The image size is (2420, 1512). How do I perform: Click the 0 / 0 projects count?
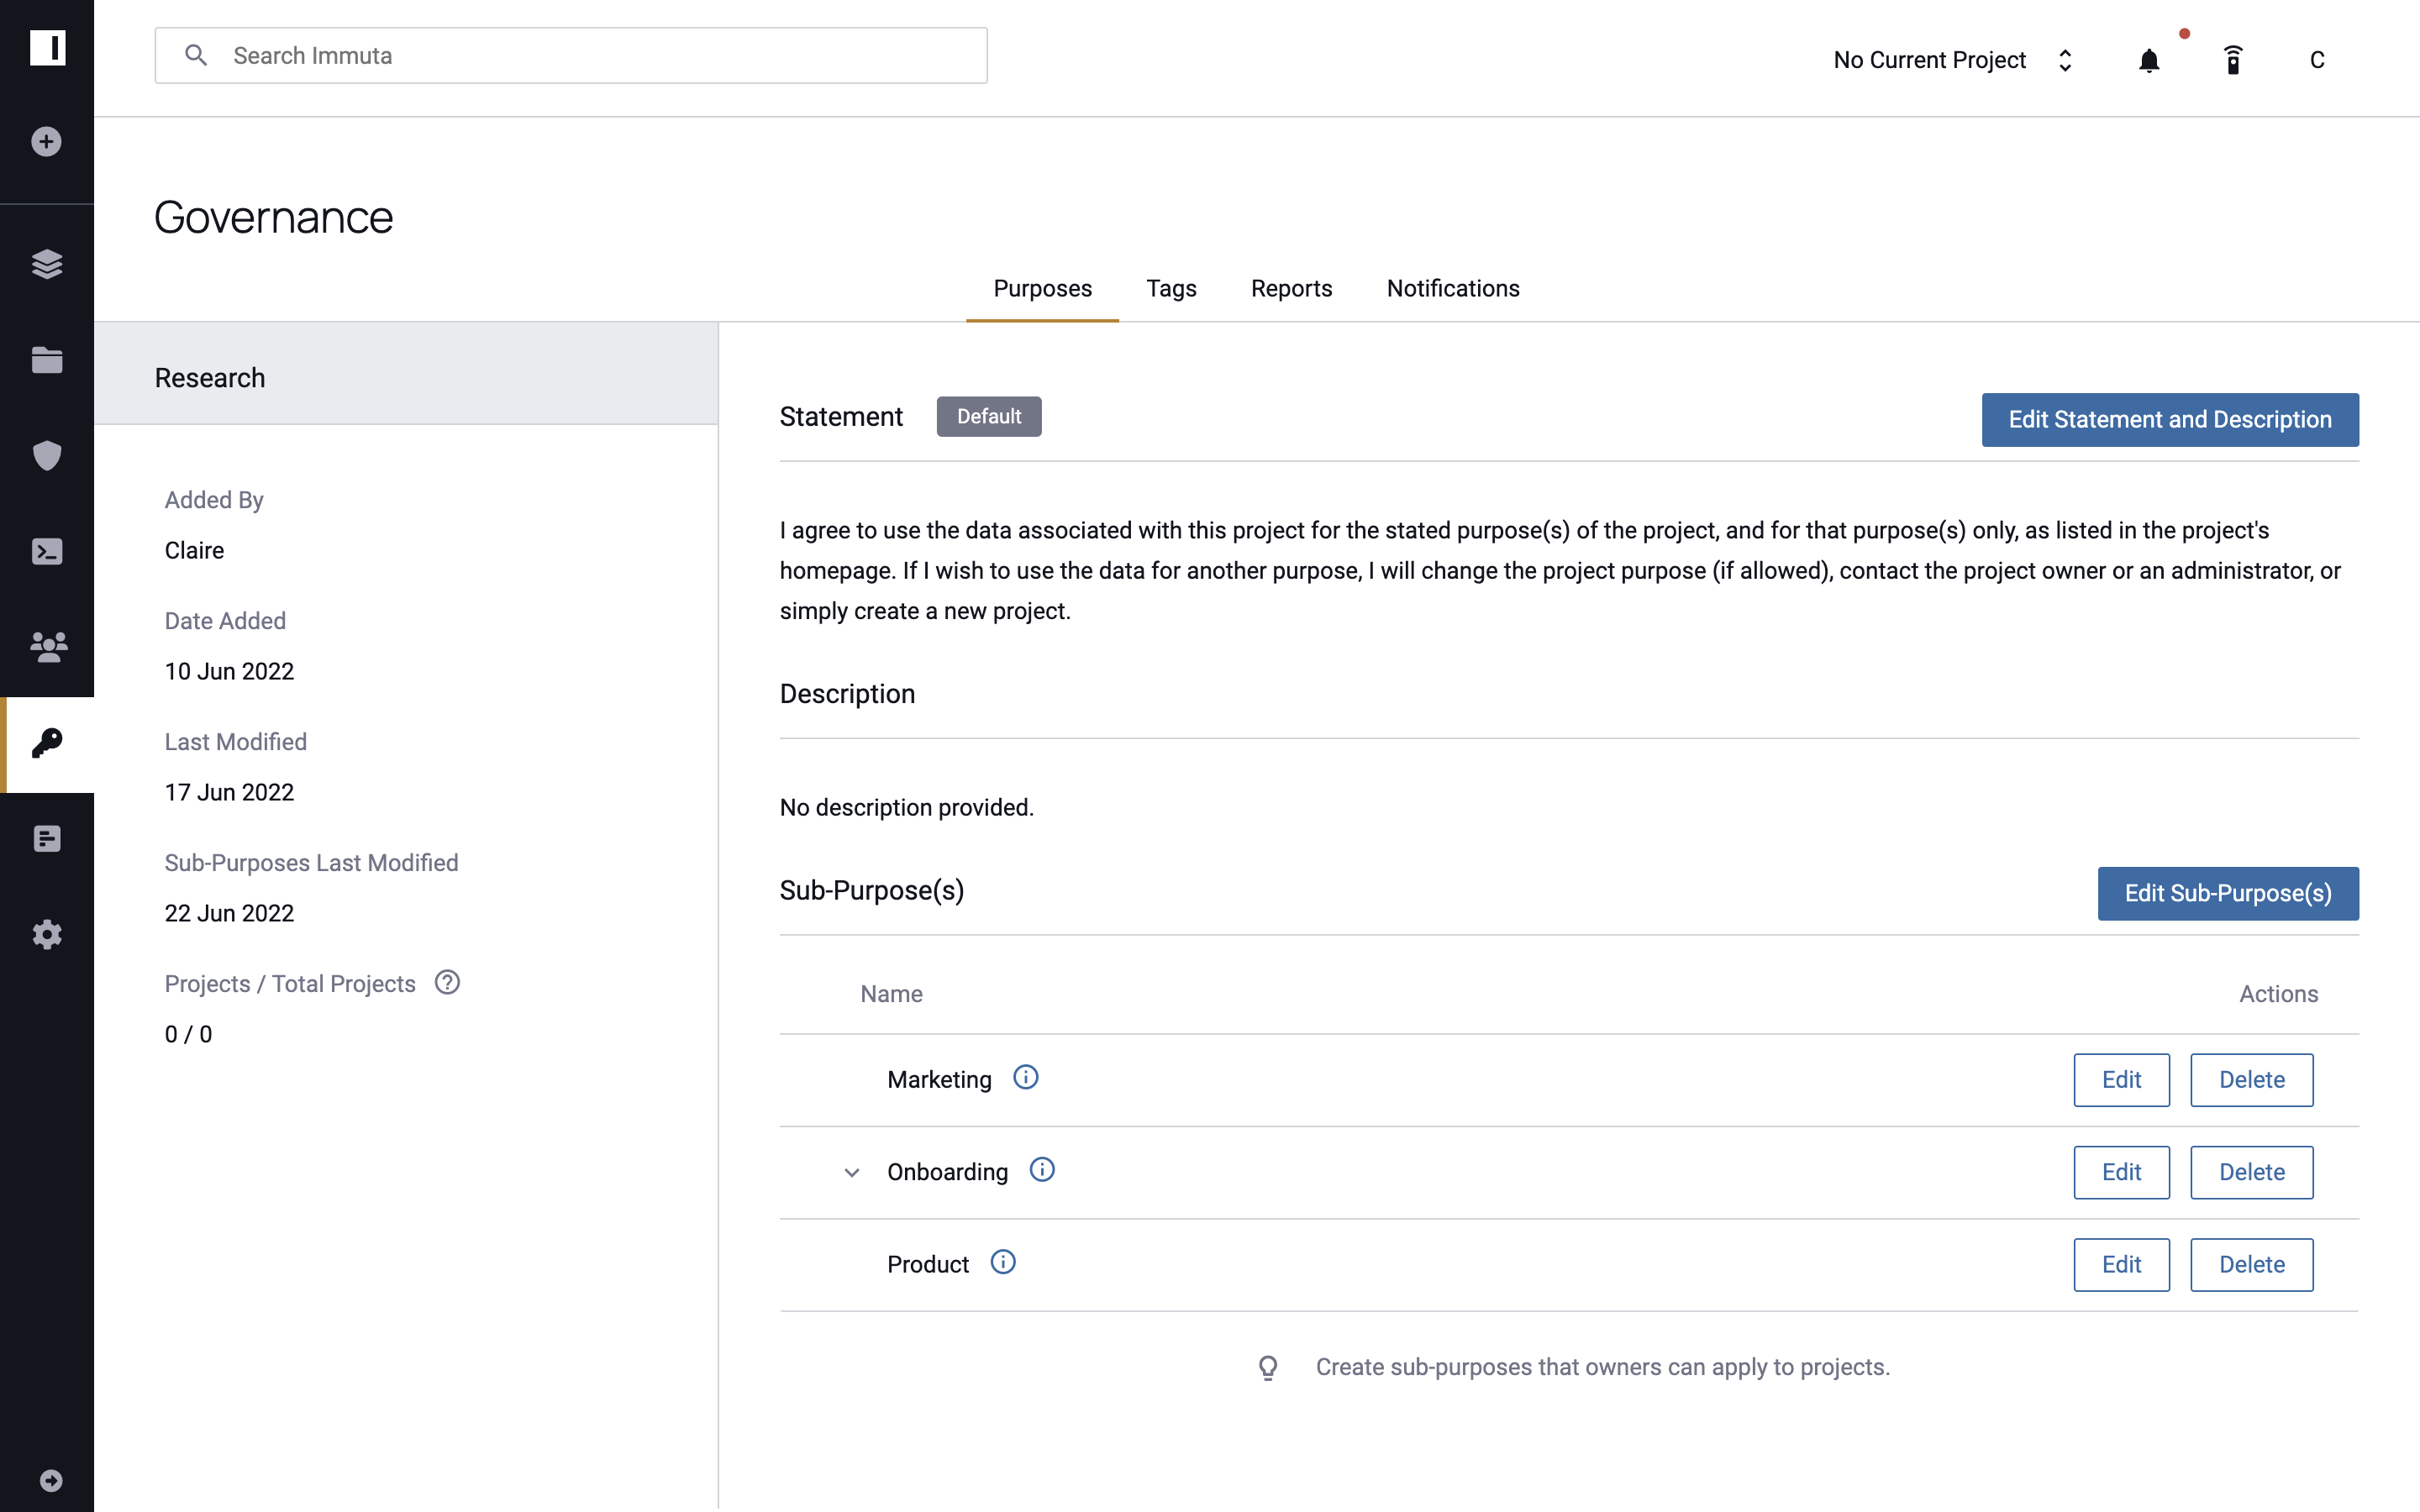click(x=188, y=1034)
